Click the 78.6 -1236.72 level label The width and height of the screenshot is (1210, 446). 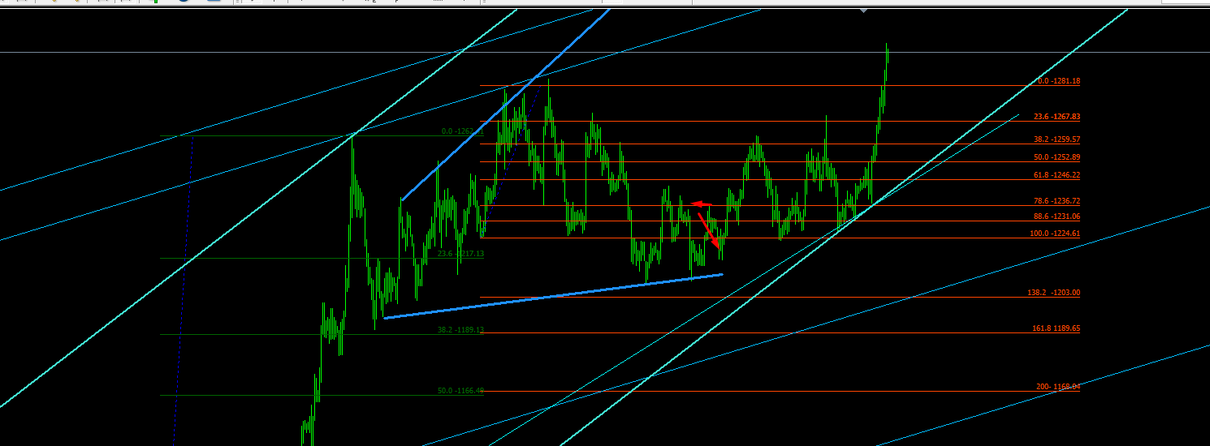coord(1057,201)
